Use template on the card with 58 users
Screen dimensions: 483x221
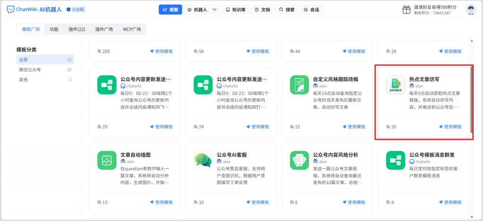(258, 51)
